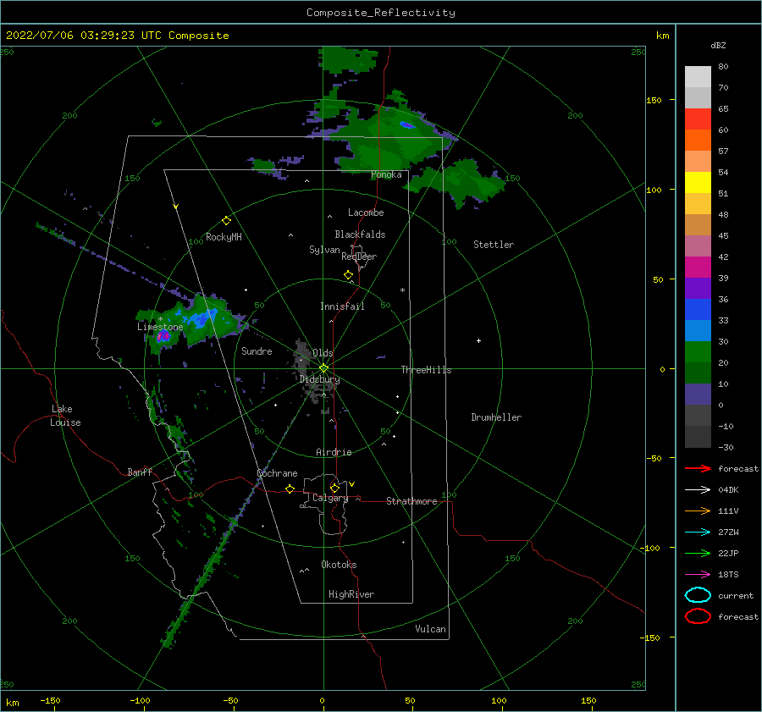762x712 pixels.
Task: Click the Lacombe city label
Action: (366, 212)
